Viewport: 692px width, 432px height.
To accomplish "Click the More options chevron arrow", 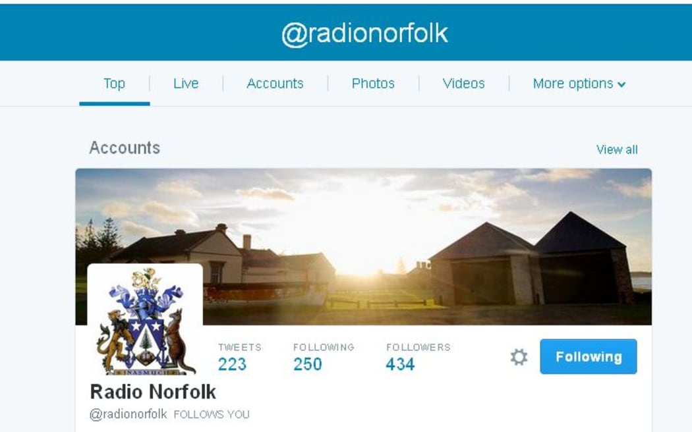I will coord(621,85).
